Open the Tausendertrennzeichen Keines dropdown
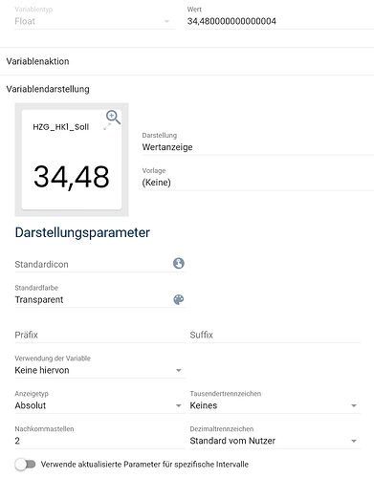Screen dimensions: 374x478 coord(275,405)
